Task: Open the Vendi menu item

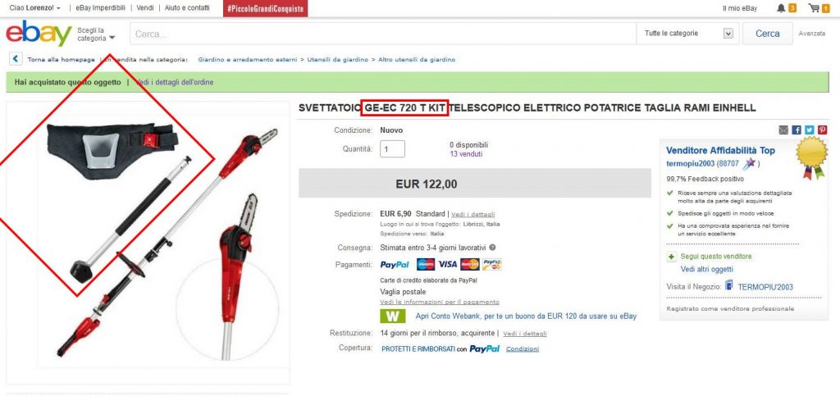Action: pos(145,8)
